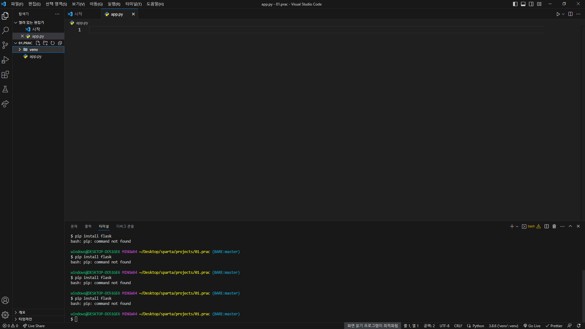Expand the Outline section
This screenshot has width=585, height=329.
[38, 312]
